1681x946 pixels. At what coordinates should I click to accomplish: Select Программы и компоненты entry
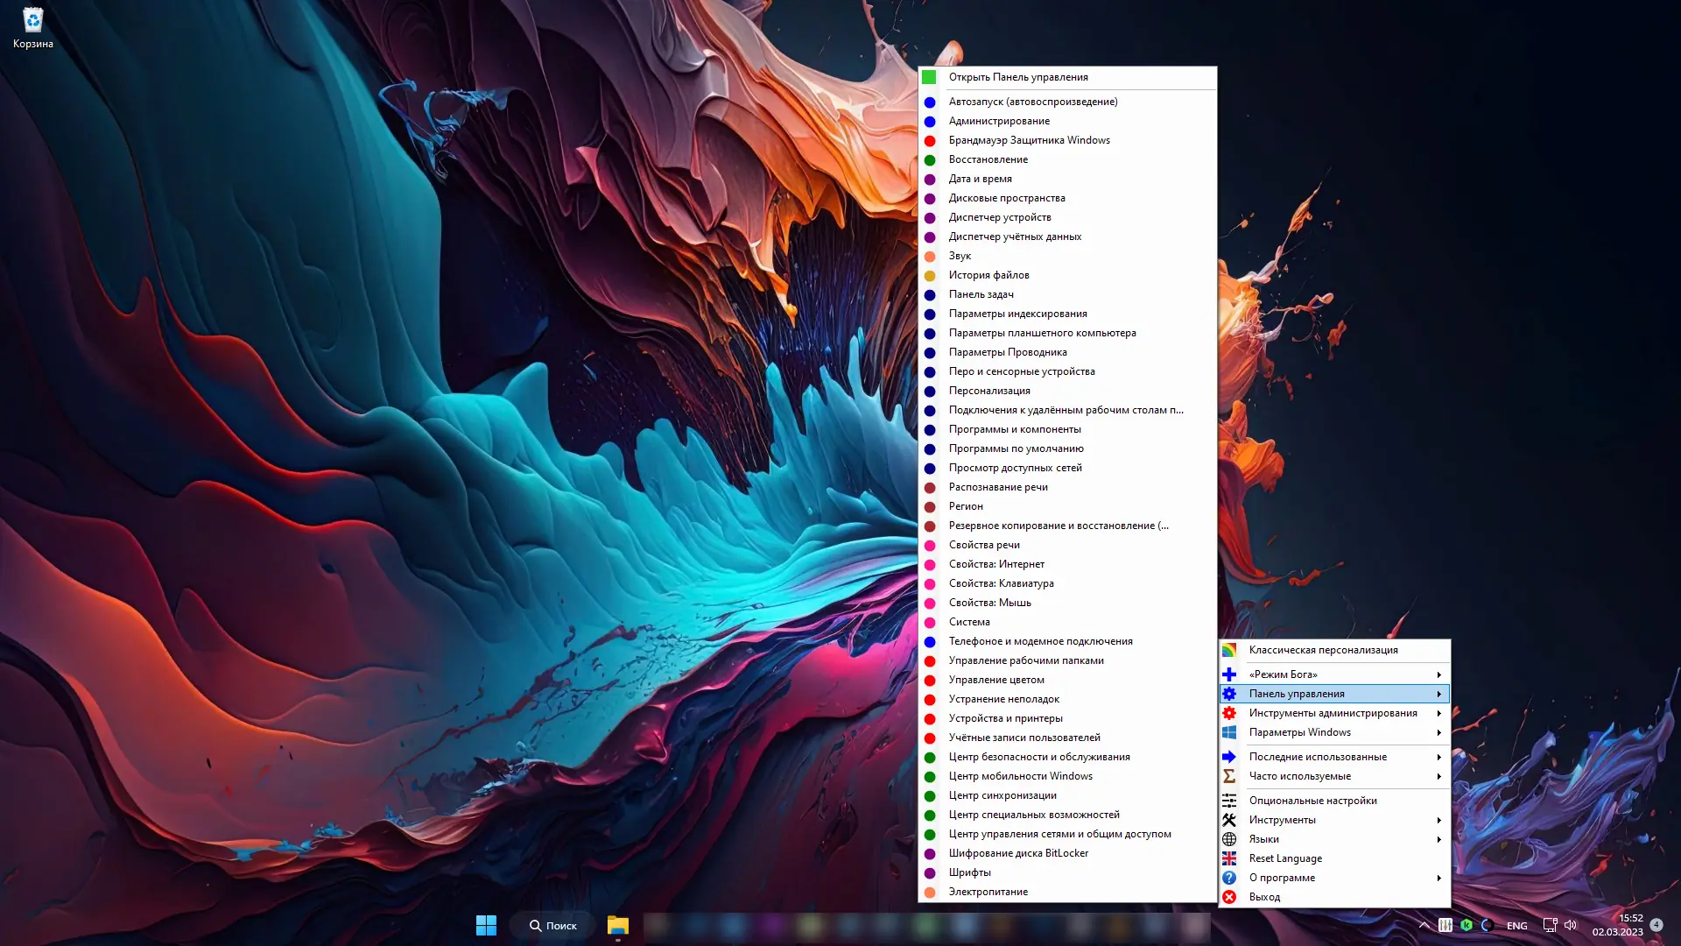[1015, 429]
